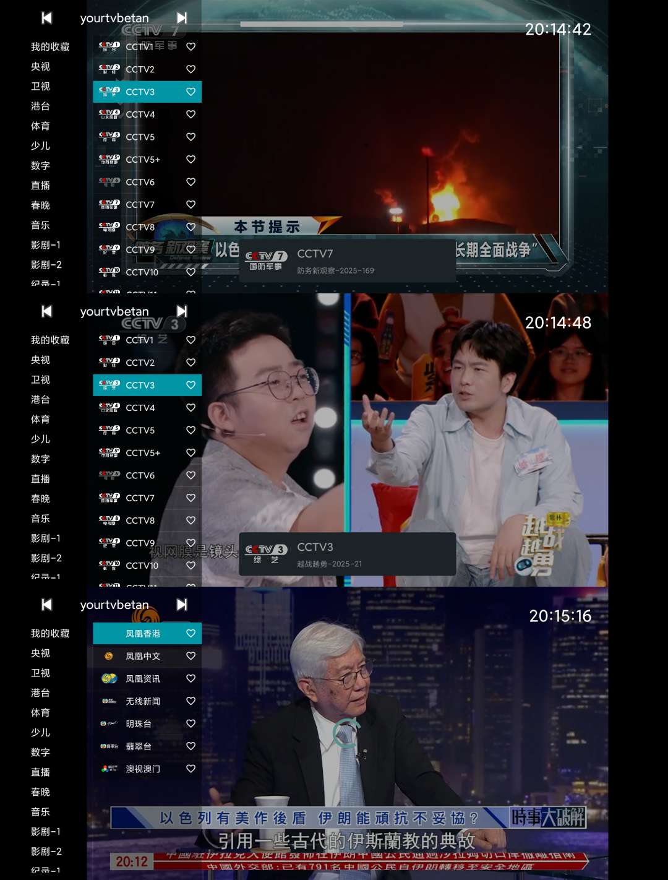The height and width of the screenshot is (880, 668).
Task: Select the 明珠台 channel row
Action: pyautogui.click(x=147, y=723)
